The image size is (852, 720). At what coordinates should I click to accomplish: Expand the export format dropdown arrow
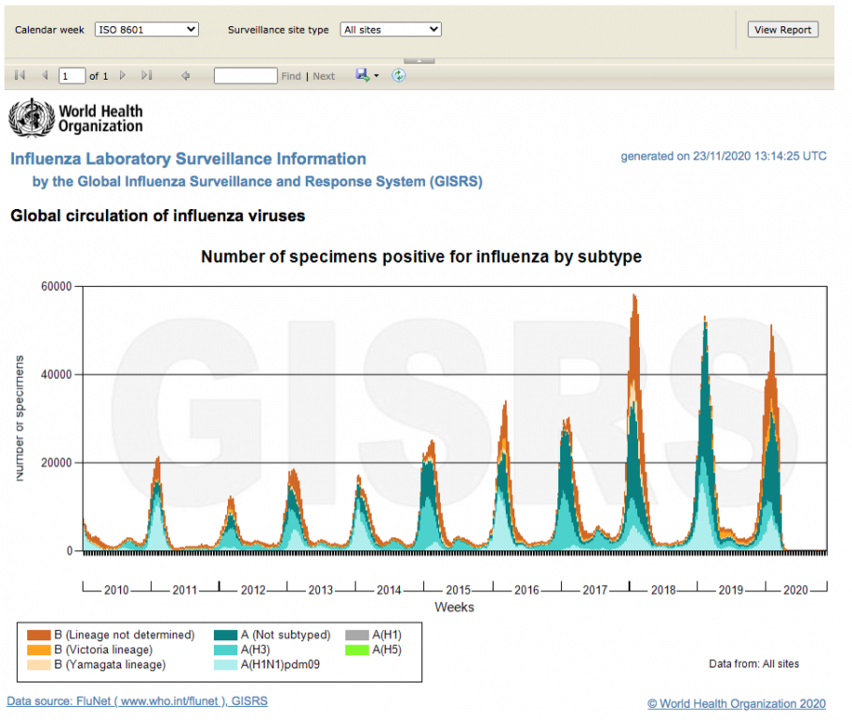376,76
